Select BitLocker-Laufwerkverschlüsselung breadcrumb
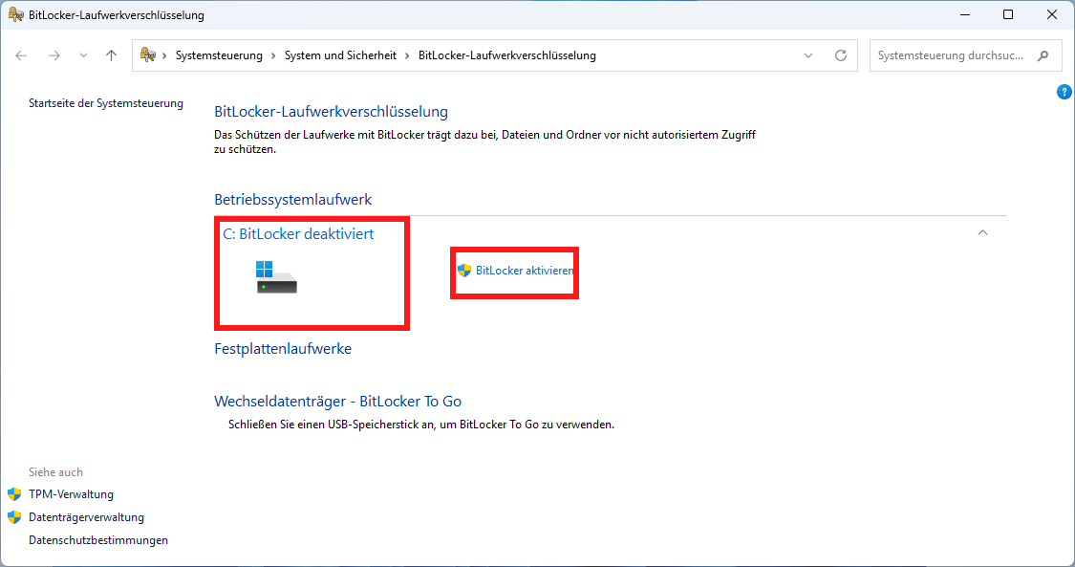Image resolution: width=1075 pixels, height=567 pixels. point(506,55)
